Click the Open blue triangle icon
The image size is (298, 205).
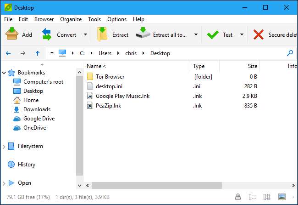11,183
